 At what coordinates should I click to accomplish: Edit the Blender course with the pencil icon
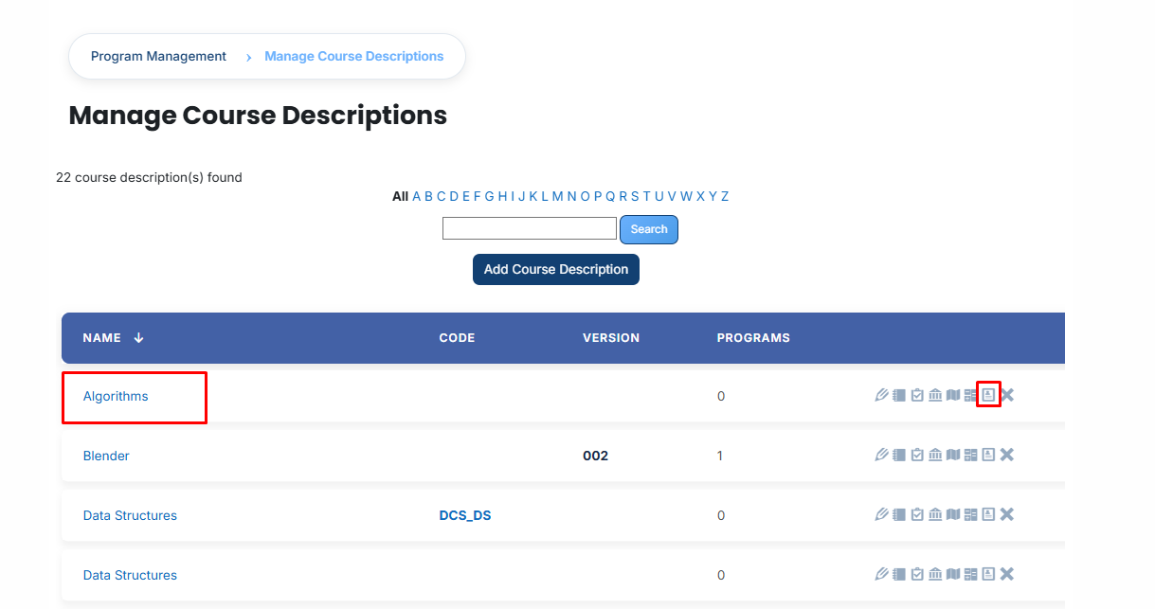click(x=881, y=455)
